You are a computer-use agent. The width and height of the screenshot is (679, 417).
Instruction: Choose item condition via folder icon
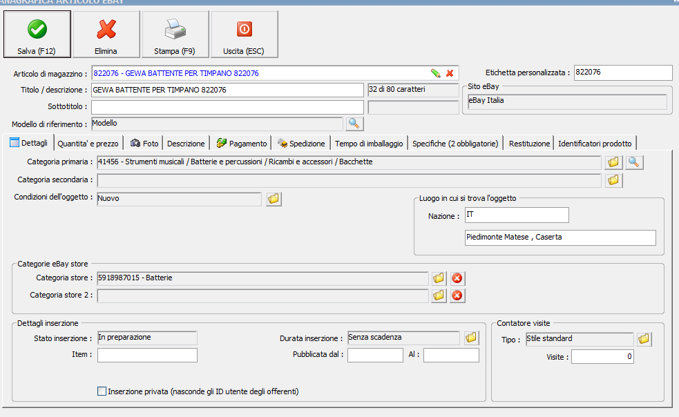[274, 199]
